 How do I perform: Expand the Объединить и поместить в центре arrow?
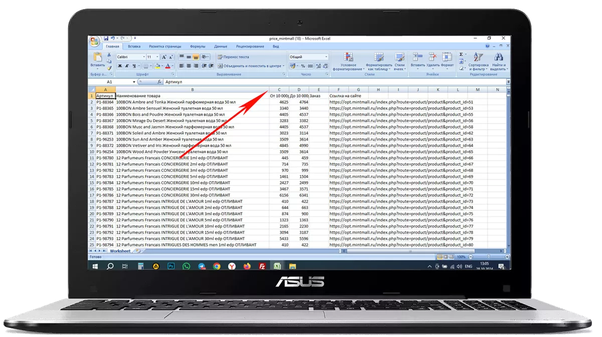283,66
